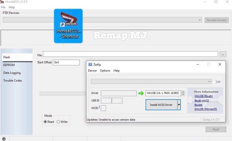
Task: Expand the FTDI Devices dropdown
Action: click(200, 20)
